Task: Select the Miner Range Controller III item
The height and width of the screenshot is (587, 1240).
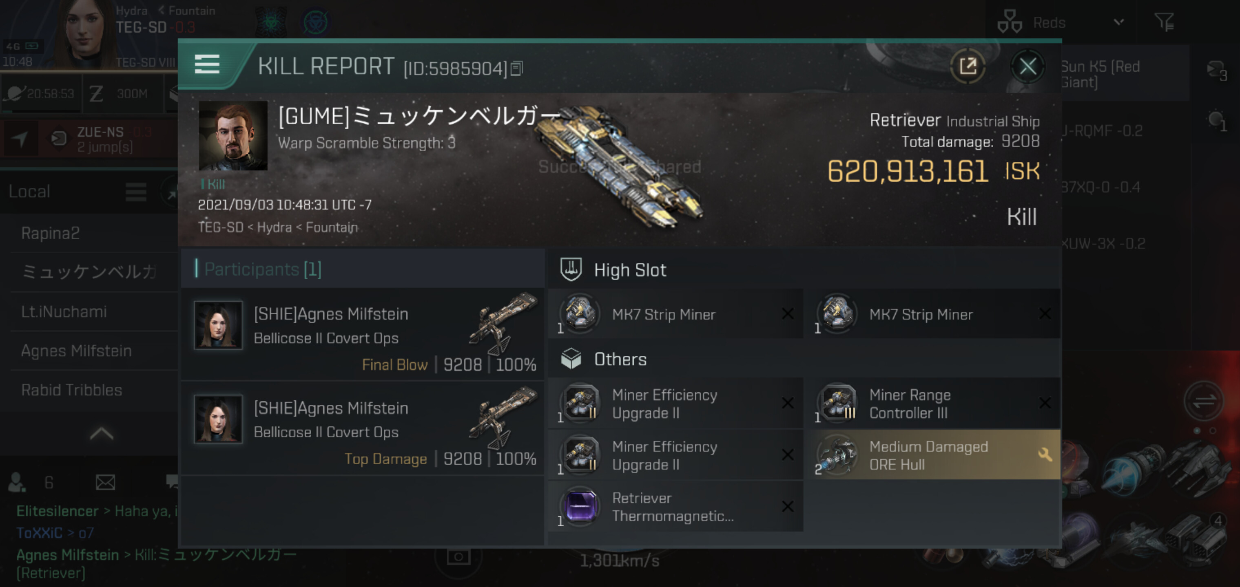Action: (933, 403)
